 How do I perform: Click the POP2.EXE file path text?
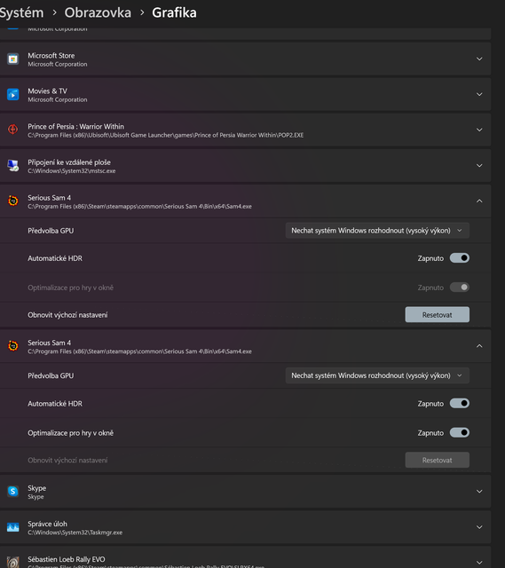click(166, 135)
